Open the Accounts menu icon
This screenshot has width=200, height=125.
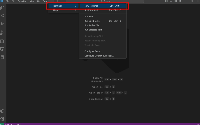tap(3, 111)
